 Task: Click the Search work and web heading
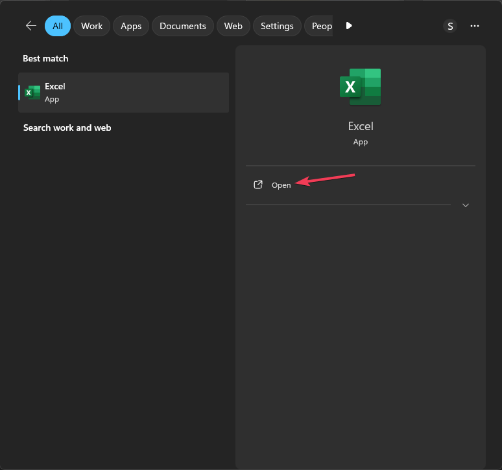tap(67, 128)
